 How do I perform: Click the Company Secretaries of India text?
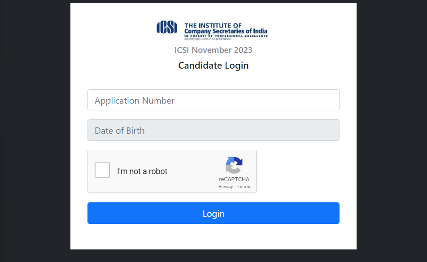click(226, 31)
